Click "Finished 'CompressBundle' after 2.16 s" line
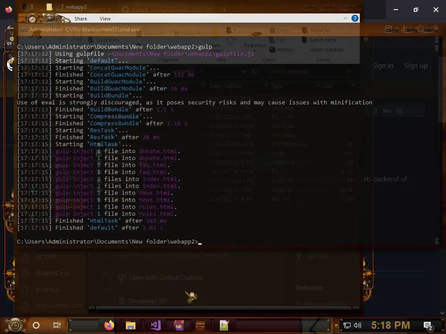446x334 pixels. point(102,123)
